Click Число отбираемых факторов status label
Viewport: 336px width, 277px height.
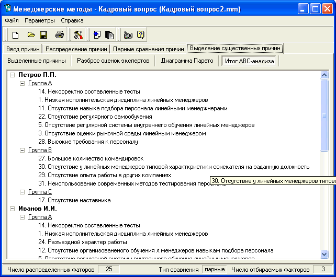coord(270,270)
